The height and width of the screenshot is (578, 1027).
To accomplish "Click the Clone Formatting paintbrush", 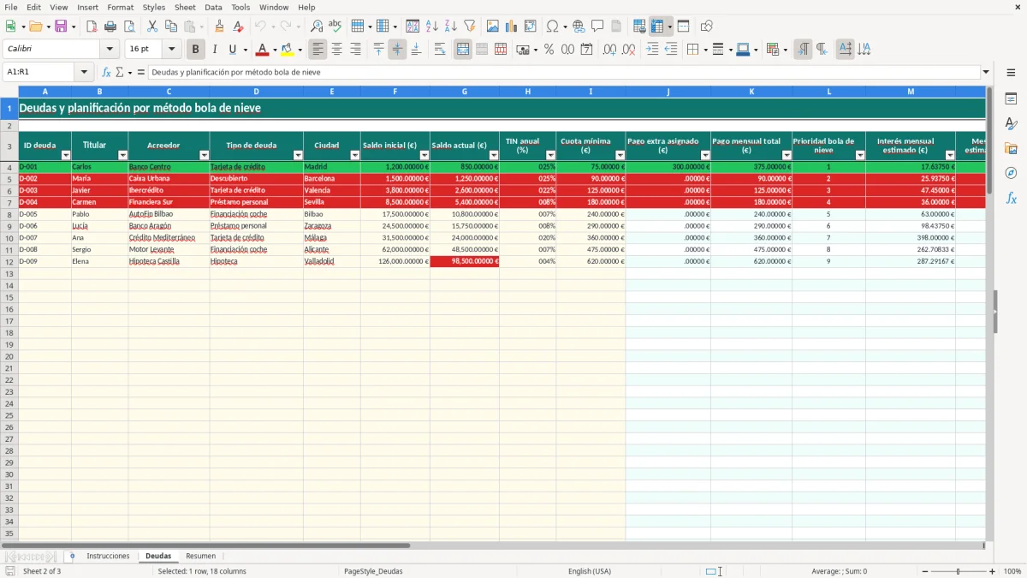I will (x=220, y=27).
